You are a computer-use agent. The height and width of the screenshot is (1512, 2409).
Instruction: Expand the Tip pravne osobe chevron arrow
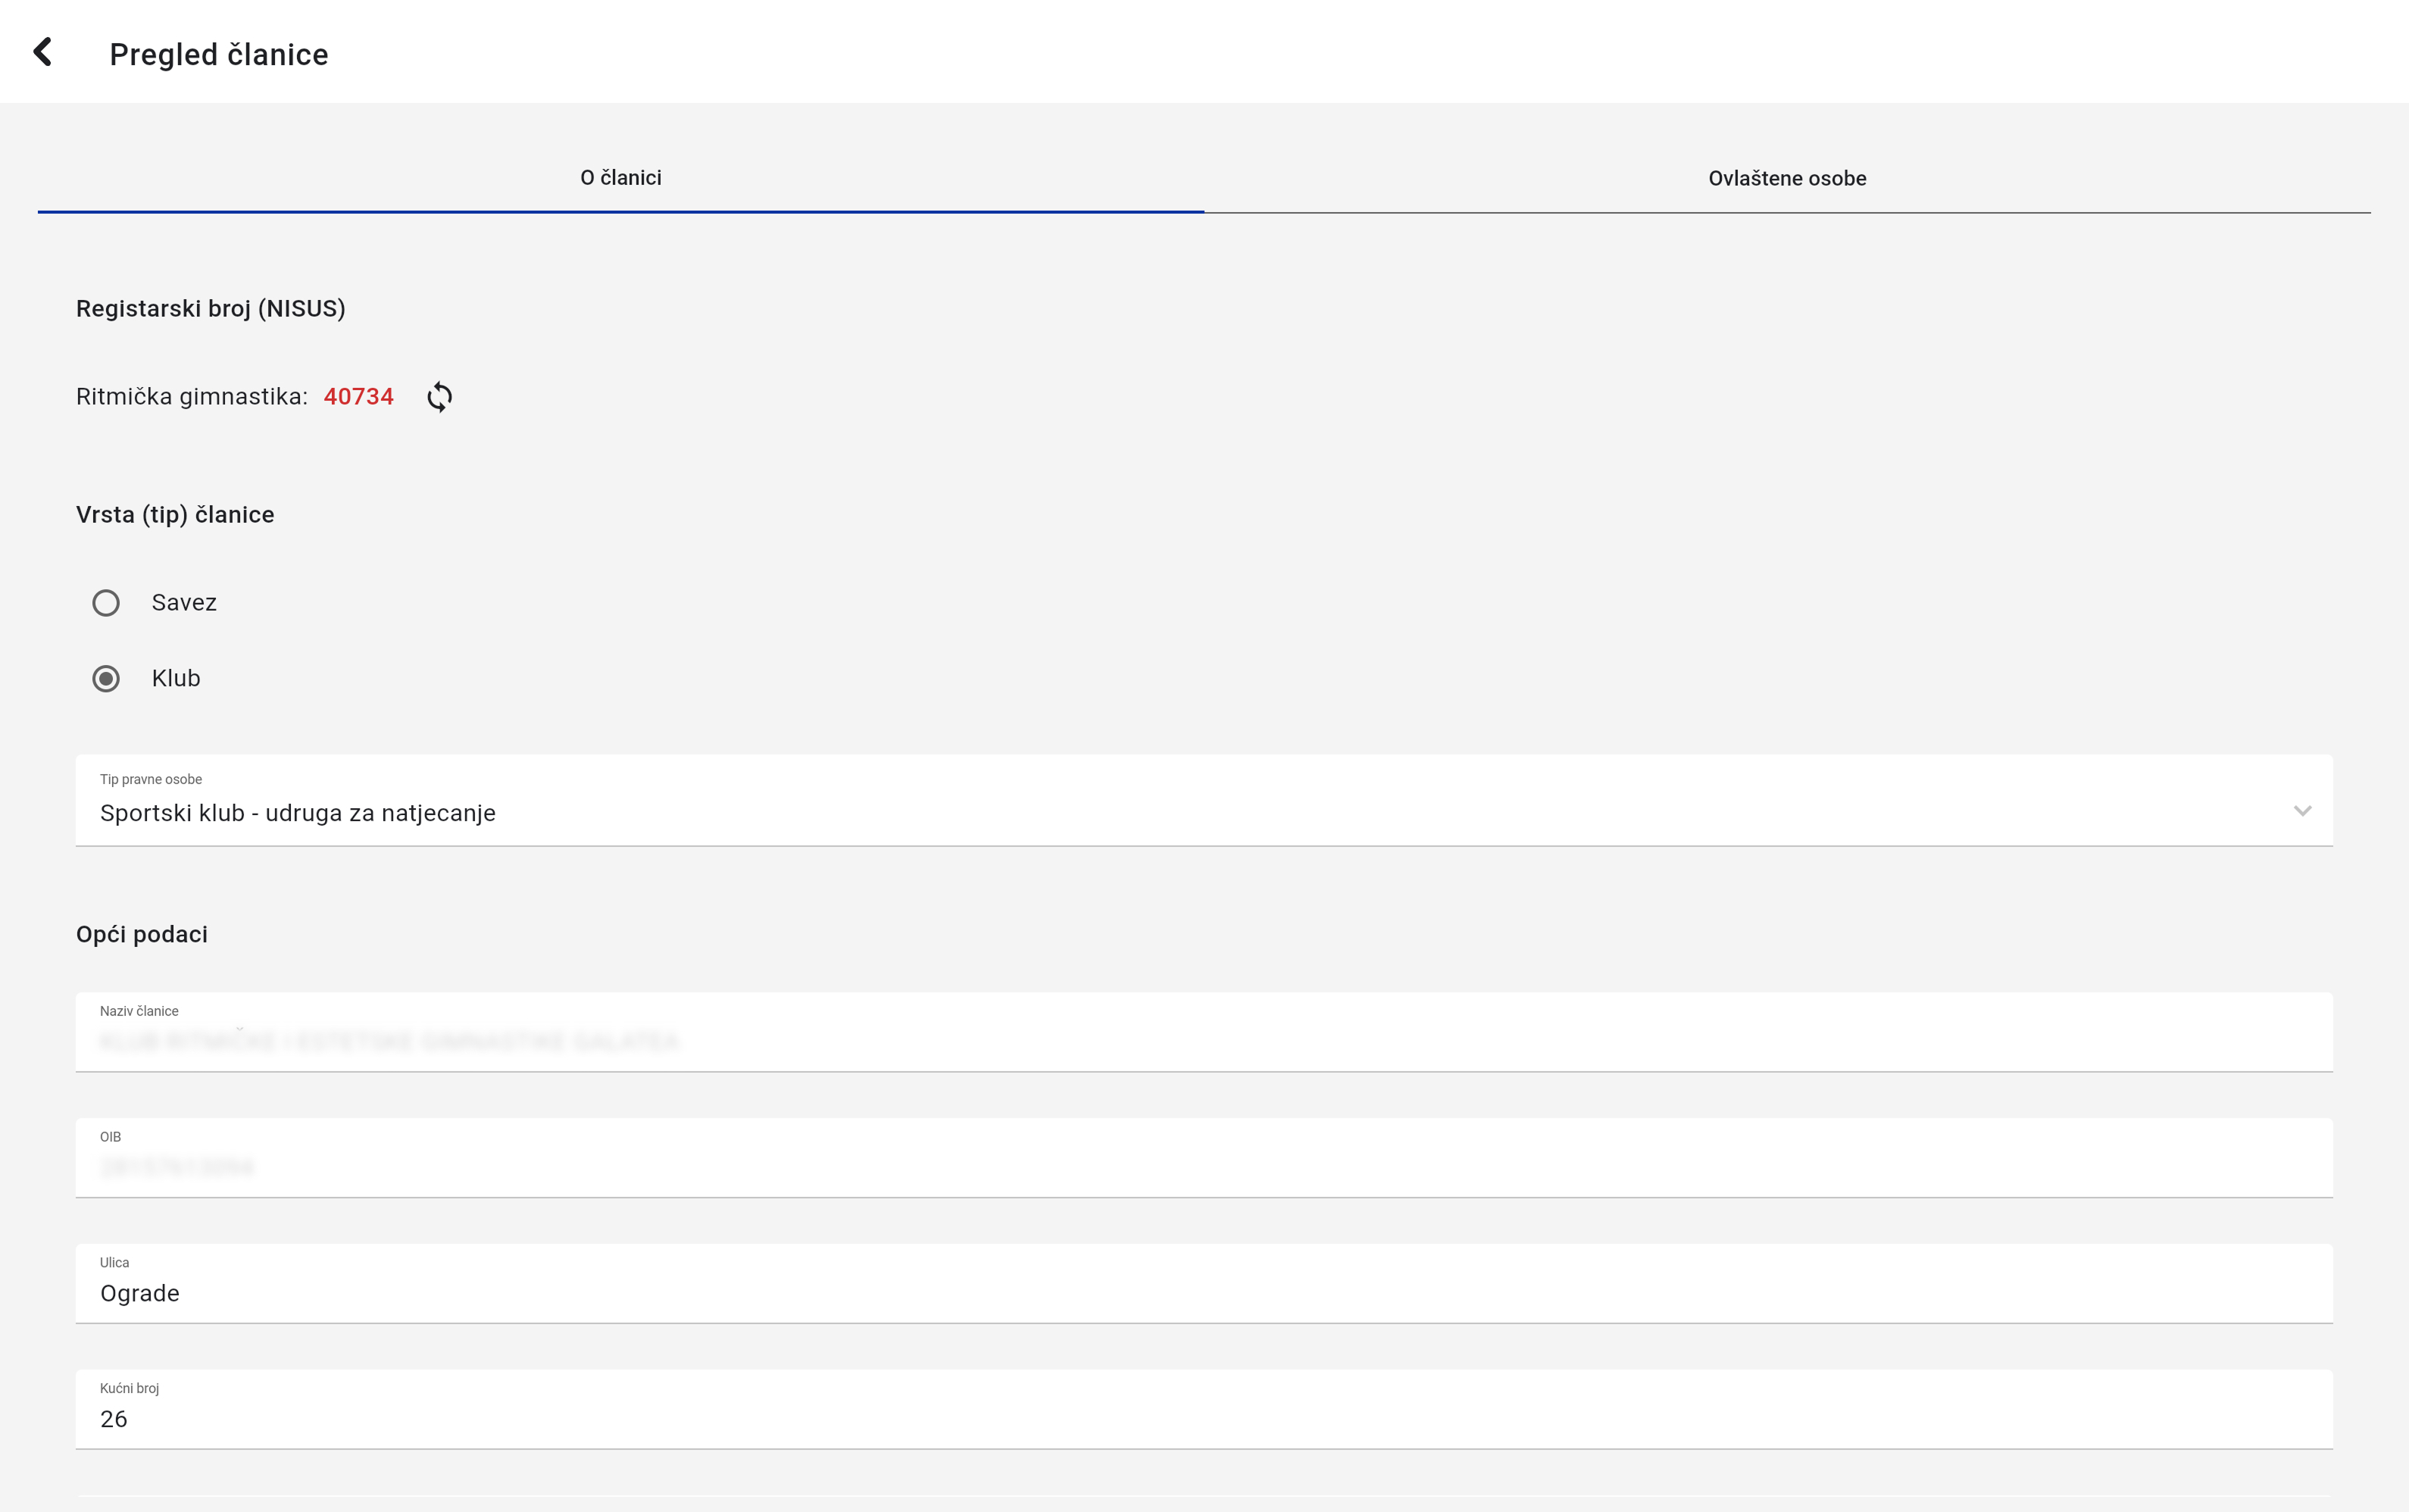[2302, 811]
